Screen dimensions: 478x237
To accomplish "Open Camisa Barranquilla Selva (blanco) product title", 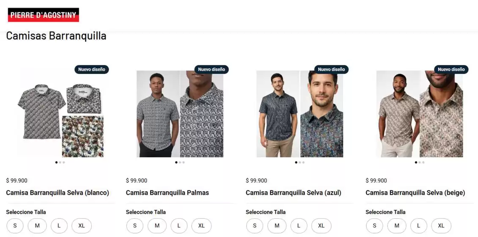I will coord(58,193).
